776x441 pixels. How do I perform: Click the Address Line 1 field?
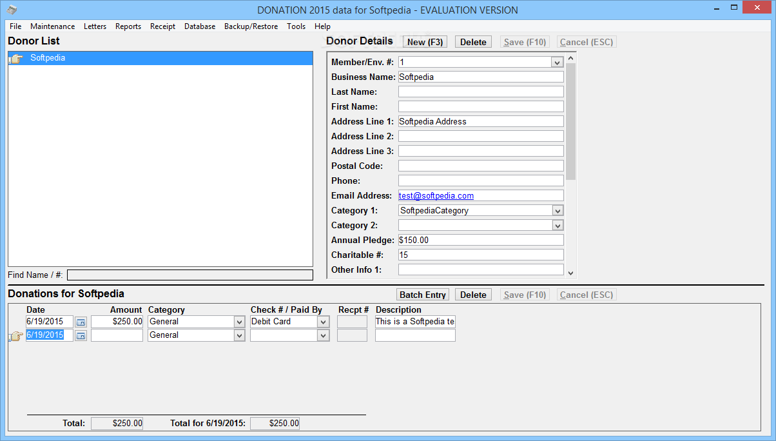tap(481, 121)
